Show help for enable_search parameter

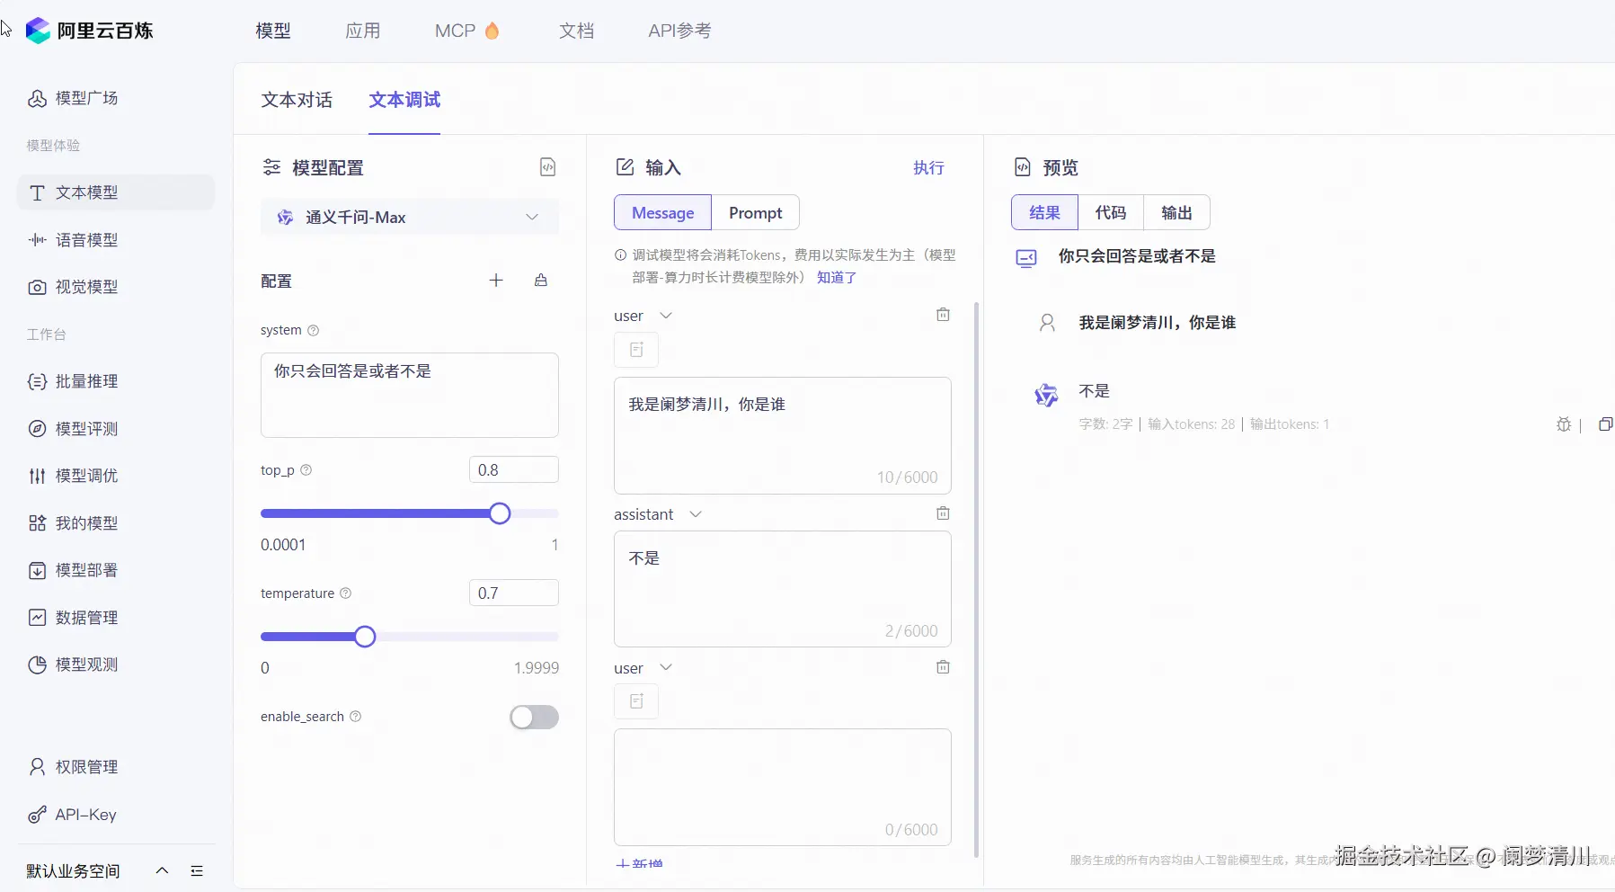coord(356,717)
